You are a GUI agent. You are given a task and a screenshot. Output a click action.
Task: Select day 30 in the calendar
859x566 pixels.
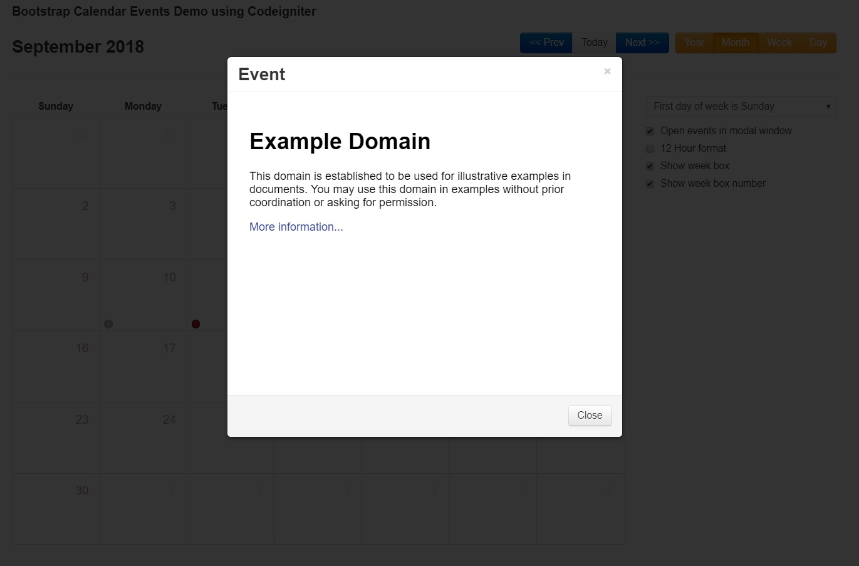pos(82,491)
